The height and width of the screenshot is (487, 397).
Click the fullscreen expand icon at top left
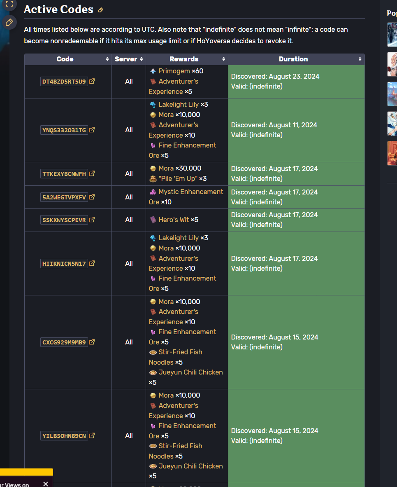coord(9,4)
